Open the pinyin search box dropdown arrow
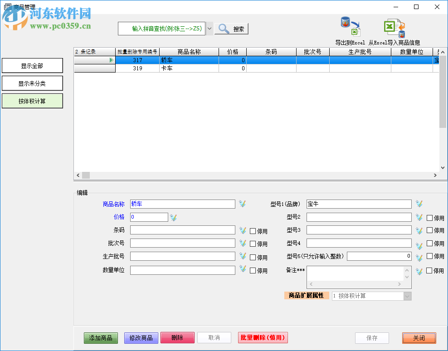This screenshot has width=448, height=351. (x=209, y=28)
